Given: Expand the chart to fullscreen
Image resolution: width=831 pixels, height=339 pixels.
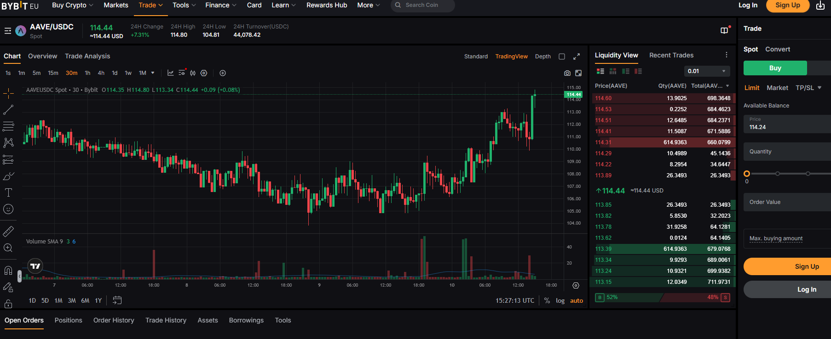Looking at the screenshot, I should pyautogui.click(x=577, y=56).
